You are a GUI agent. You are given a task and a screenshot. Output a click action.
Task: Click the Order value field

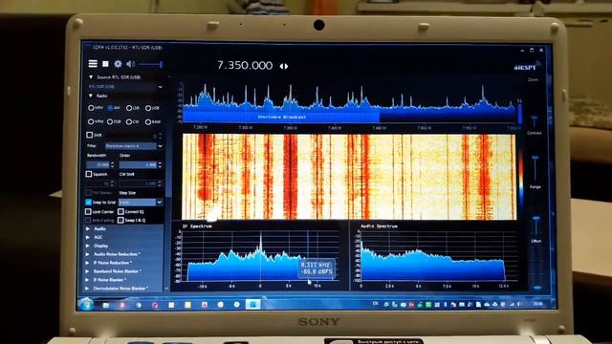[138, 164]
